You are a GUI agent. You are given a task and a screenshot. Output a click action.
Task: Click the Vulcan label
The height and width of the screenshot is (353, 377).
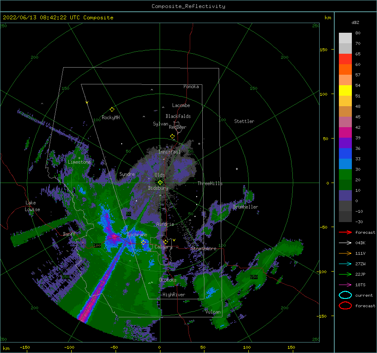(213, 312)
